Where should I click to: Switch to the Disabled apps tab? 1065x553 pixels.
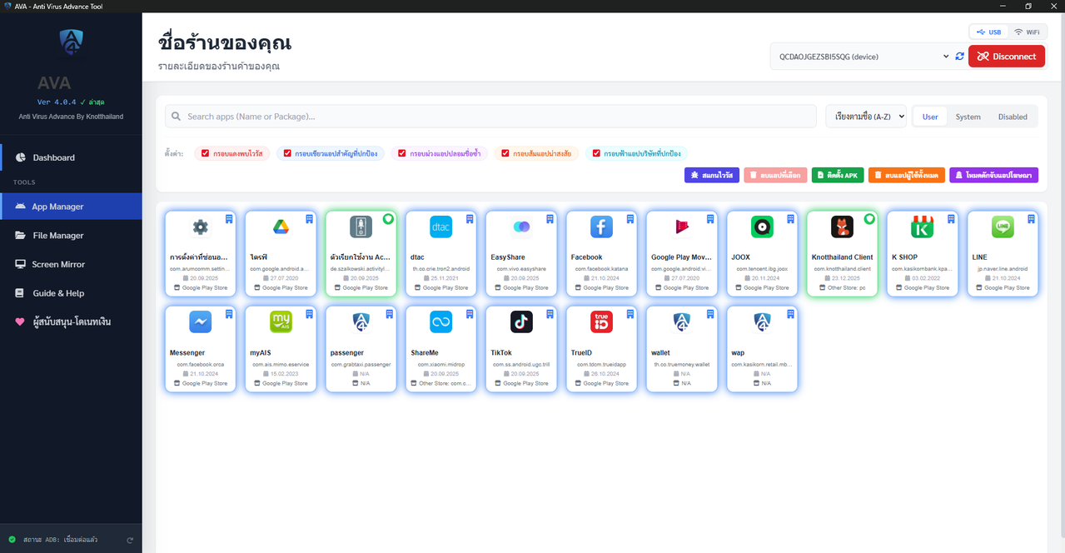click(1013, 117)
